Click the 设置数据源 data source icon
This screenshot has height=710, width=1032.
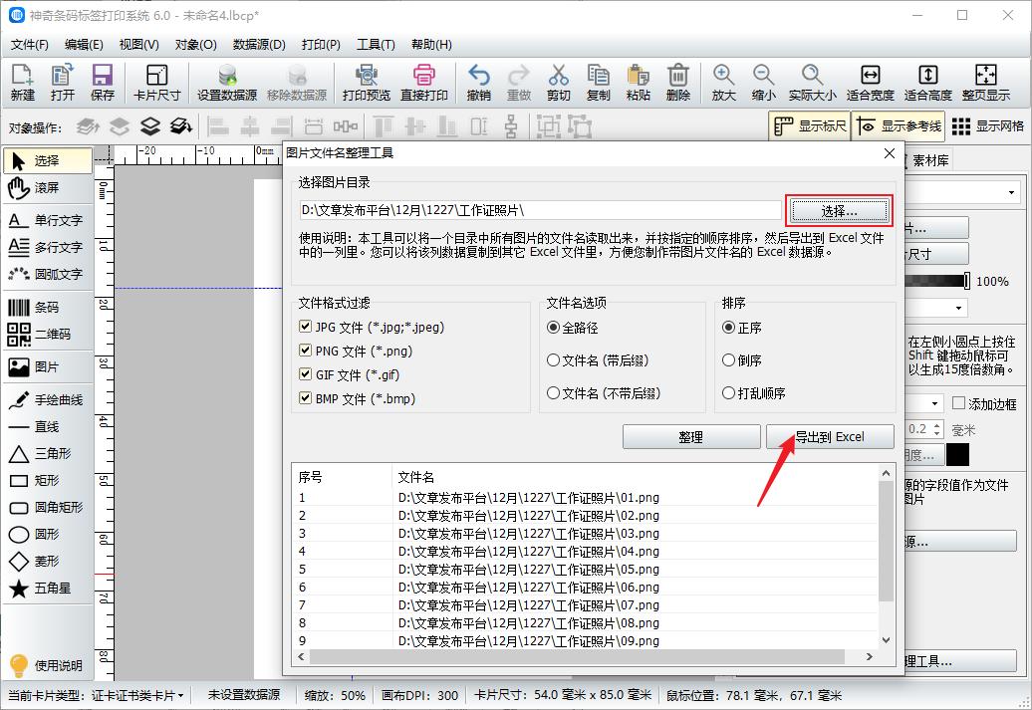pyautogui.click(x=227, y=80)
